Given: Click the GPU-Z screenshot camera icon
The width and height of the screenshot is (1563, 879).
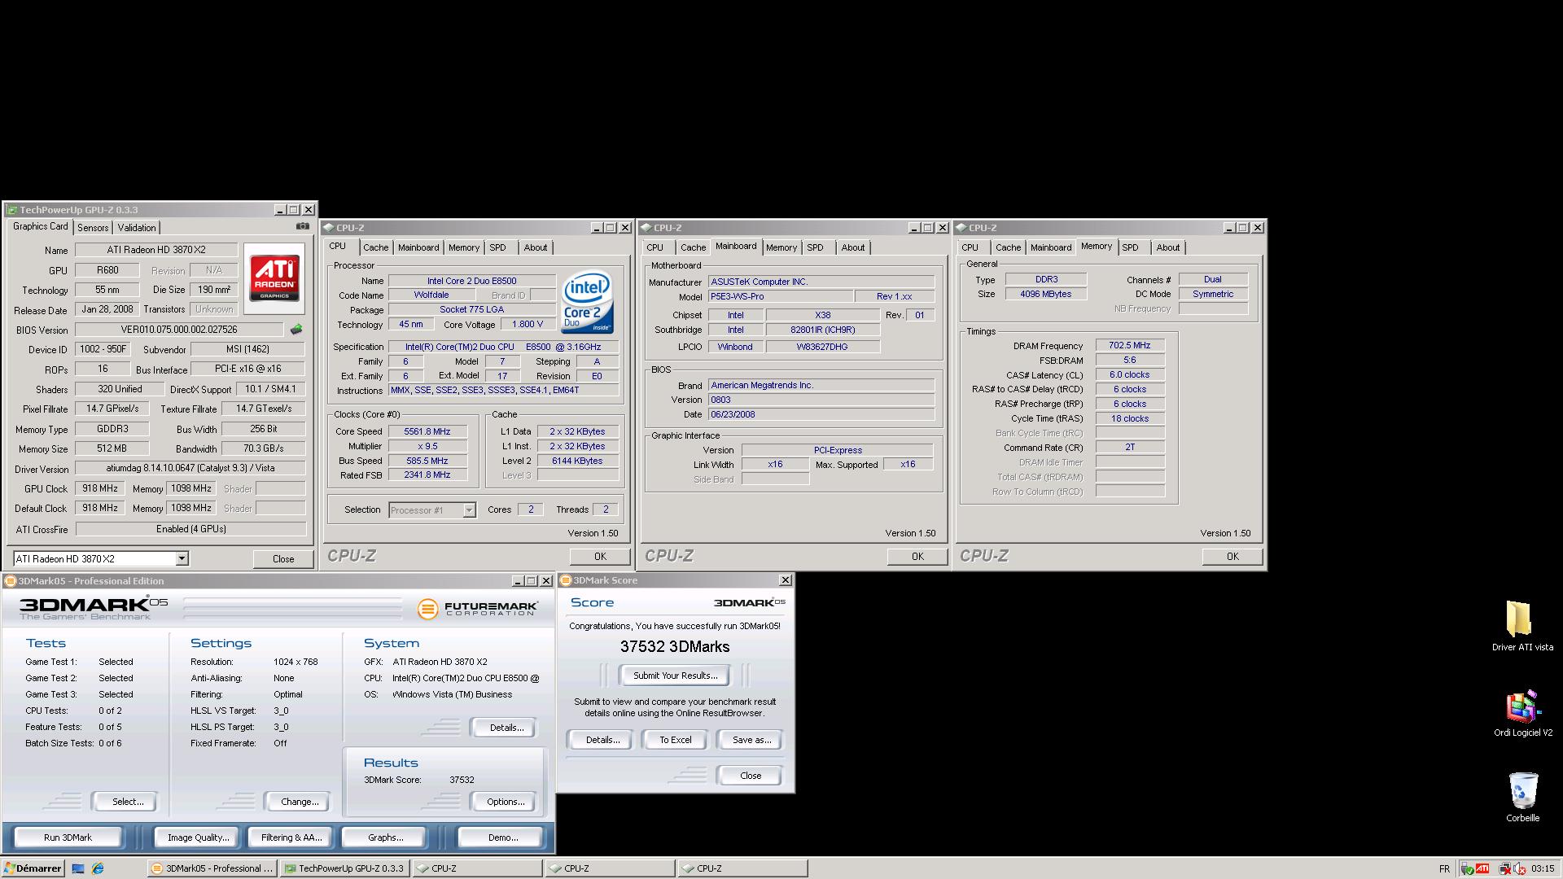Looking at the screenshot, I should pyautogui.click(x=303, y=226).
